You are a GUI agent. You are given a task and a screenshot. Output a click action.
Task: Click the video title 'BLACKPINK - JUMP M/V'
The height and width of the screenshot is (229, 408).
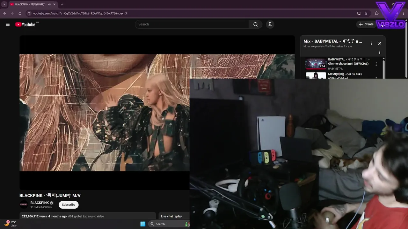click(50, 196)
